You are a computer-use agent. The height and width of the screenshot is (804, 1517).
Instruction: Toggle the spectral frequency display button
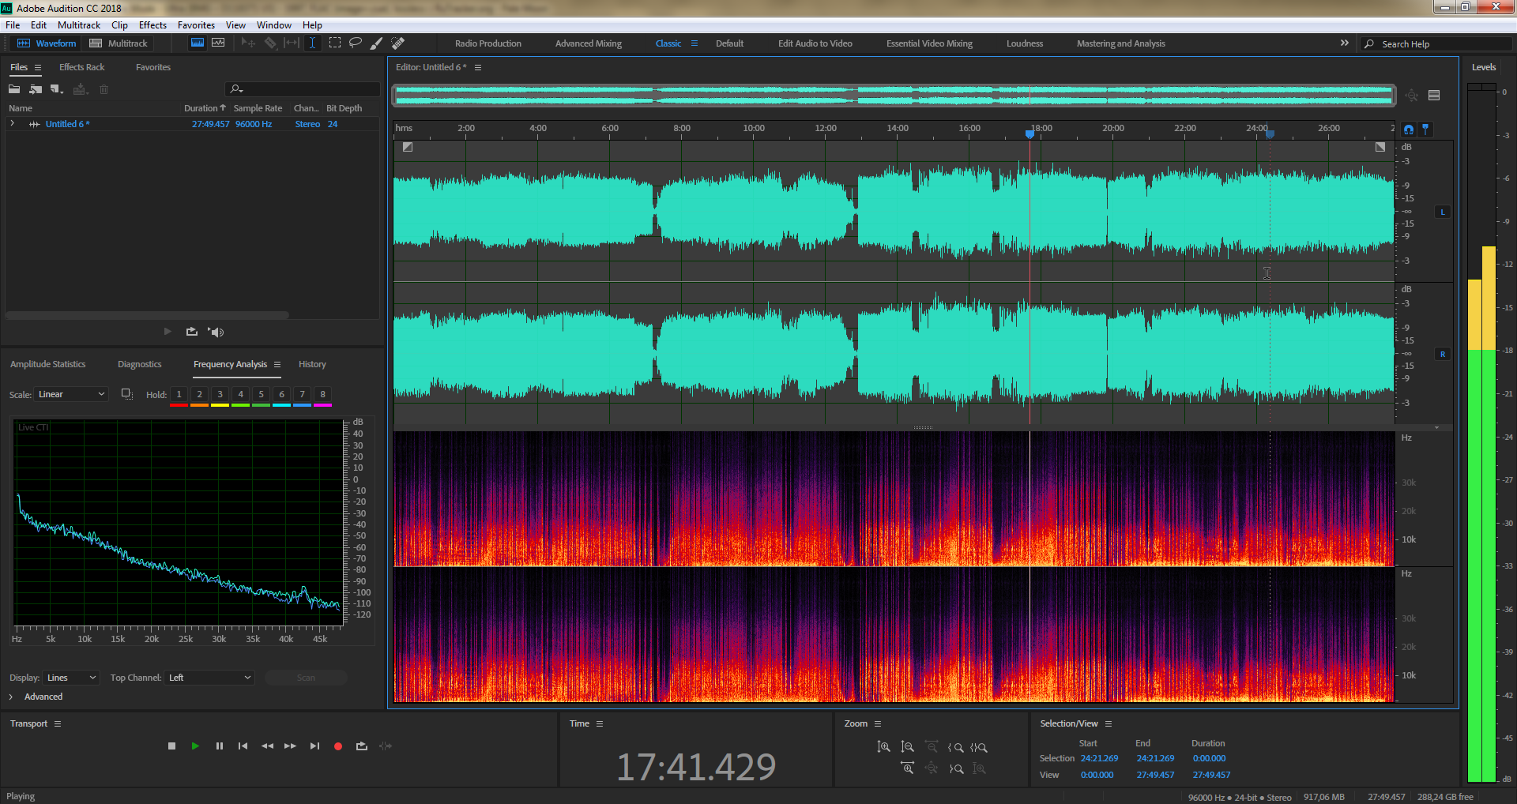point(198,43)
